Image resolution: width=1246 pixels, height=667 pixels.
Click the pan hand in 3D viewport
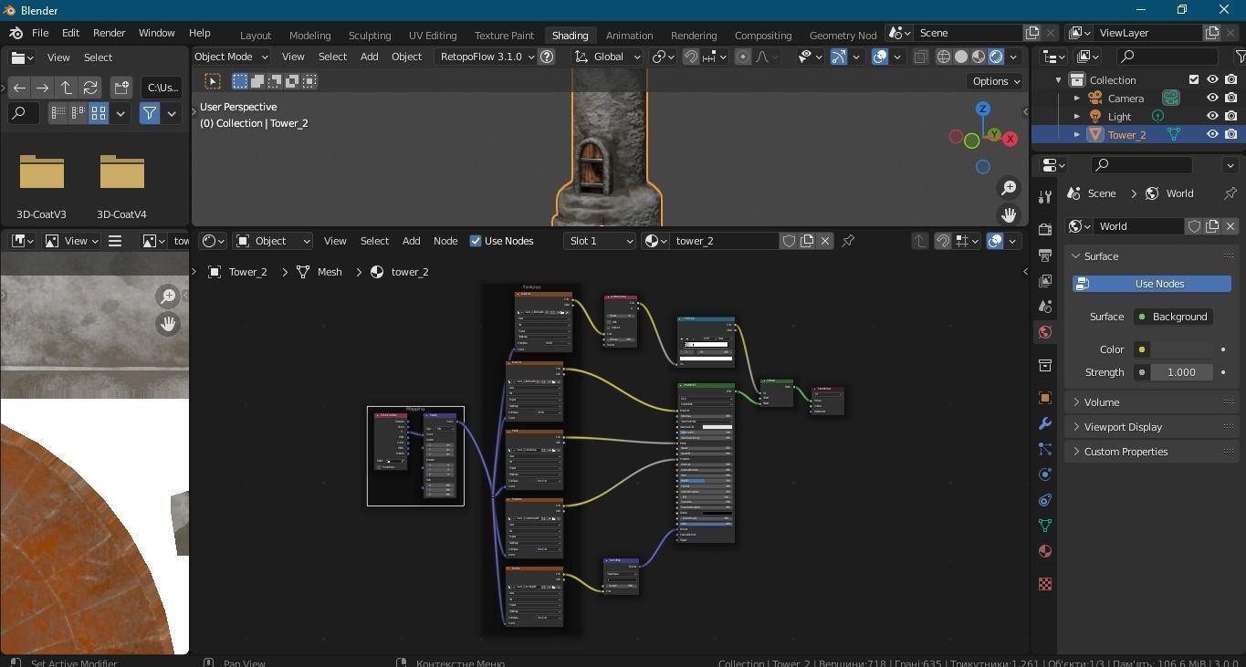coord(1009,215)
